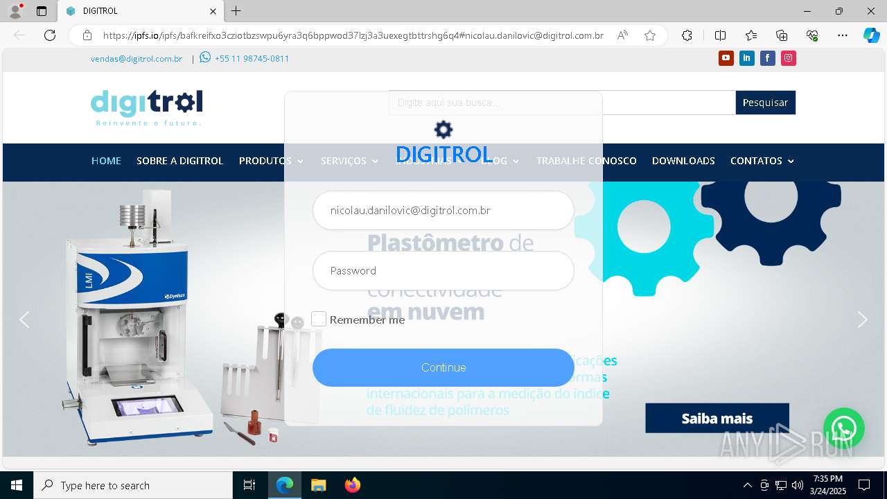887x499 pixels.
Task: Open the floating WhatsApp chat button
Action: click(843, 428)
